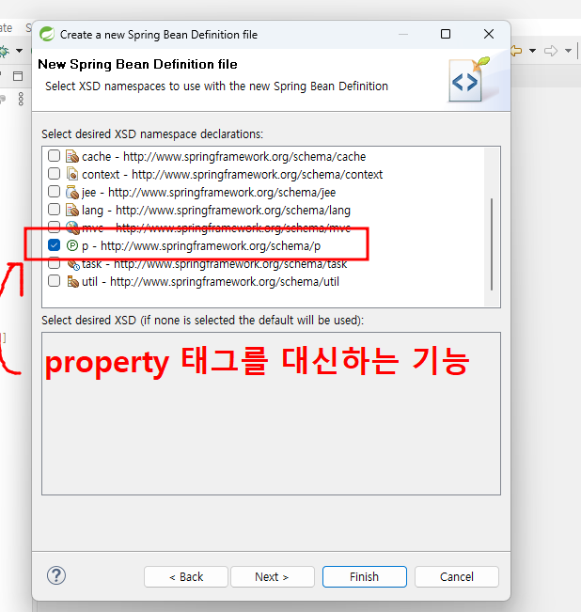Screen dimensions: 581x612
Task: Open the forward navigation history dropdown
Action: click(568, 51)
